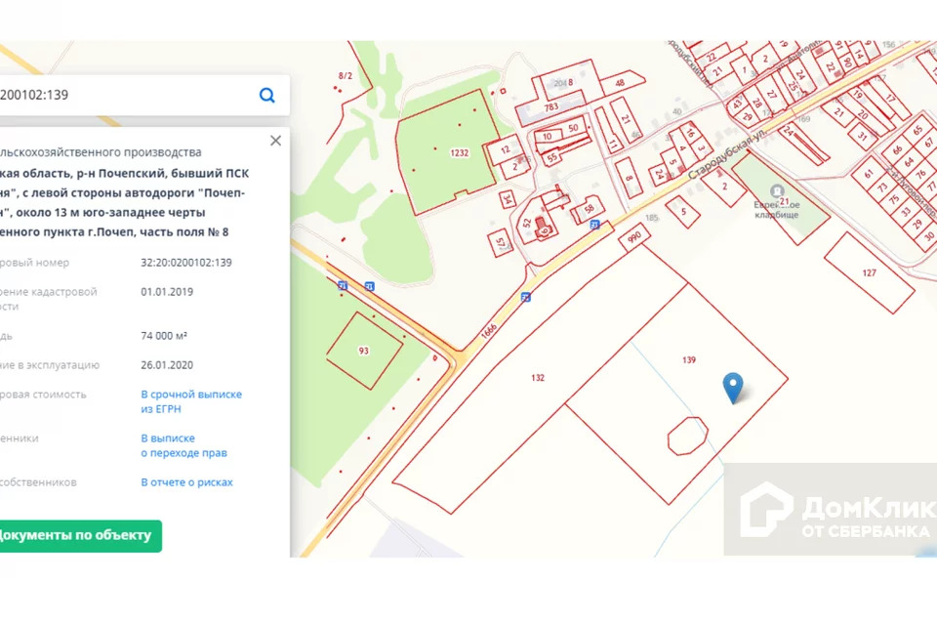Image resolution: width=937 pixels, height=625 pixels.
Task: Select parcel 57 on the map
Action: (x=501, y=243)
